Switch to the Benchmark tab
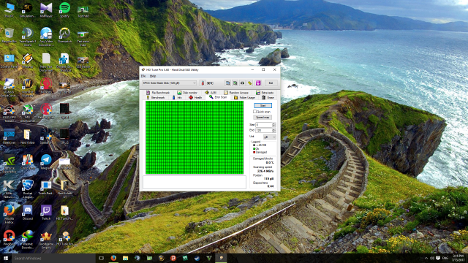 (x=156, y=97)
